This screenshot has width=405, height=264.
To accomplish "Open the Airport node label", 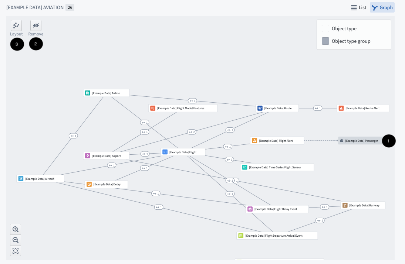I will [x=107, y=155].
